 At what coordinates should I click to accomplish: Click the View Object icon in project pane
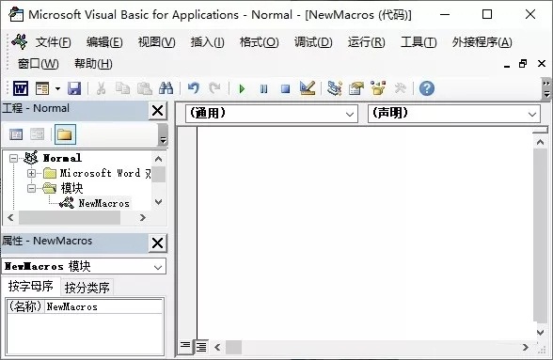(37, 134)
